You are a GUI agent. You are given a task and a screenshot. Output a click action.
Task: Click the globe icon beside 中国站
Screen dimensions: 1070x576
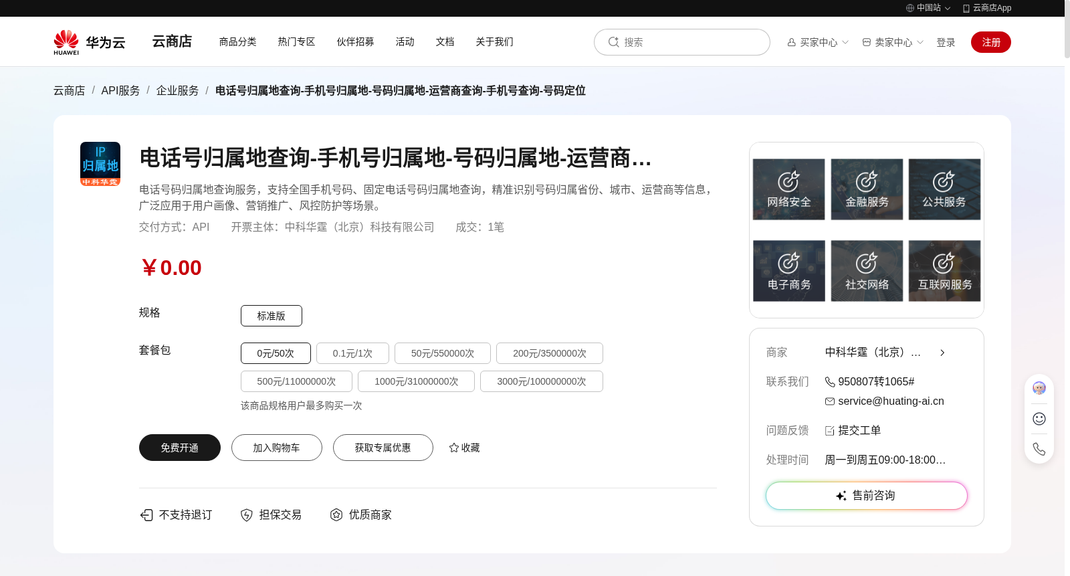pos(910,8)
